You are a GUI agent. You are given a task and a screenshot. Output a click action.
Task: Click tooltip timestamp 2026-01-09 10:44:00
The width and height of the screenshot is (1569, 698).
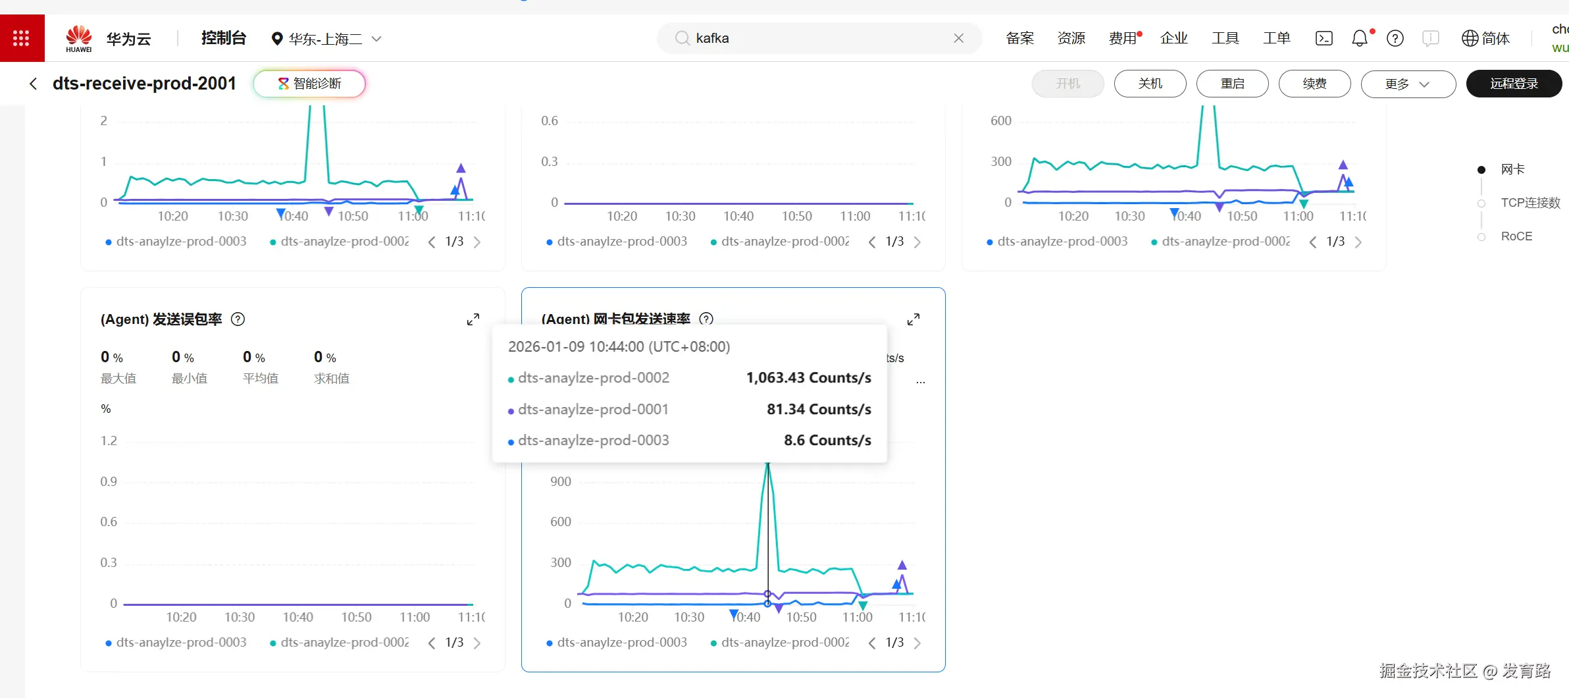[619, 347]
